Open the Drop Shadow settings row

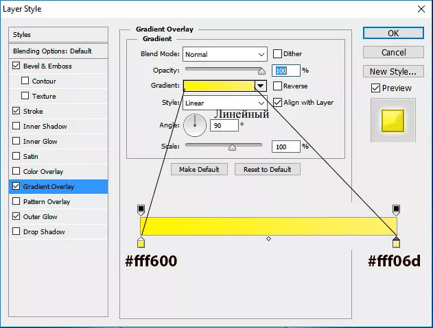[x=58, y=231]
